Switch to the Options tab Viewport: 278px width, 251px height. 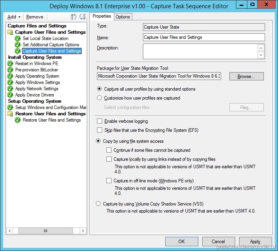123,17
